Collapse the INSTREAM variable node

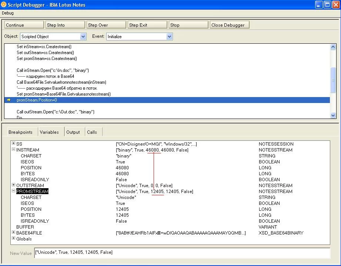[x=13, y=150]
